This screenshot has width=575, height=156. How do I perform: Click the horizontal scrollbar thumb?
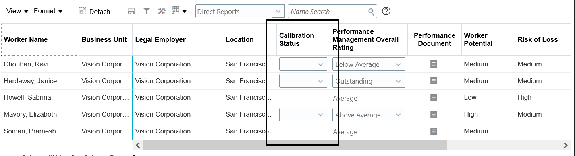(x=295, y=145)
